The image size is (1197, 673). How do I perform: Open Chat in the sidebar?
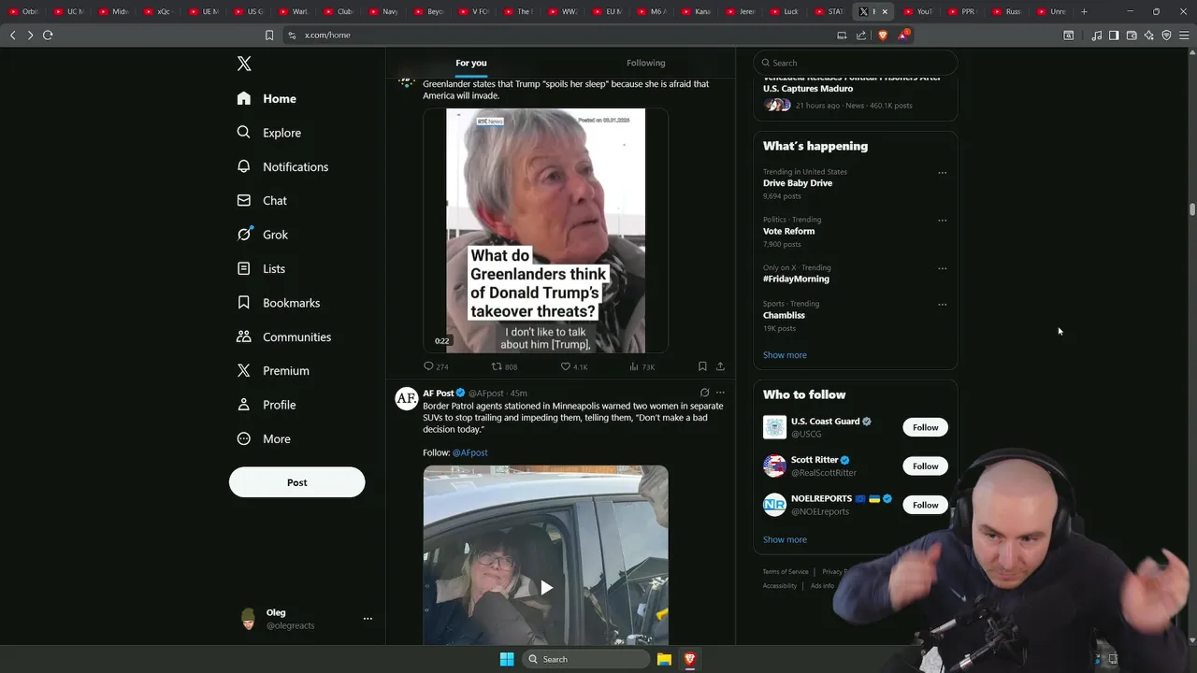262,200
